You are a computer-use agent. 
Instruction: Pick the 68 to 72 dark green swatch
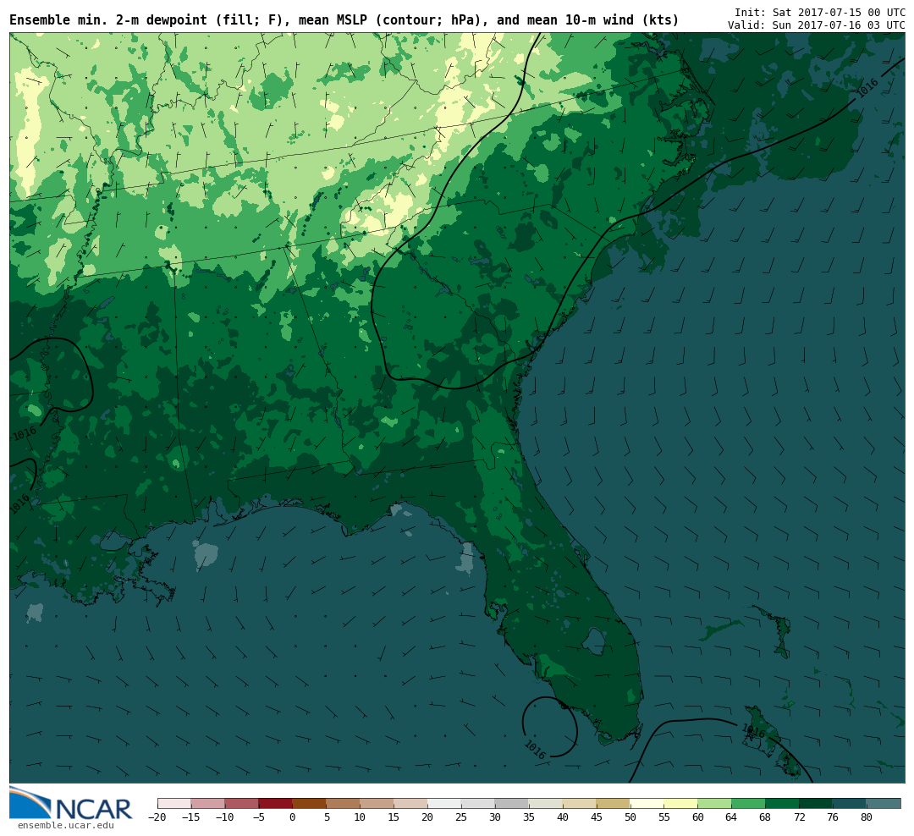click(x=783, y=803)
